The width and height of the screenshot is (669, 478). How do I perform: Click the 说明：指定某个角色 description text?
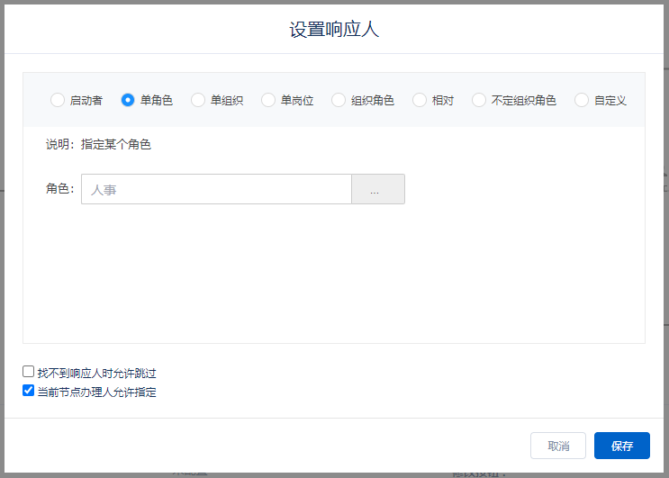[x=98, y=144]
